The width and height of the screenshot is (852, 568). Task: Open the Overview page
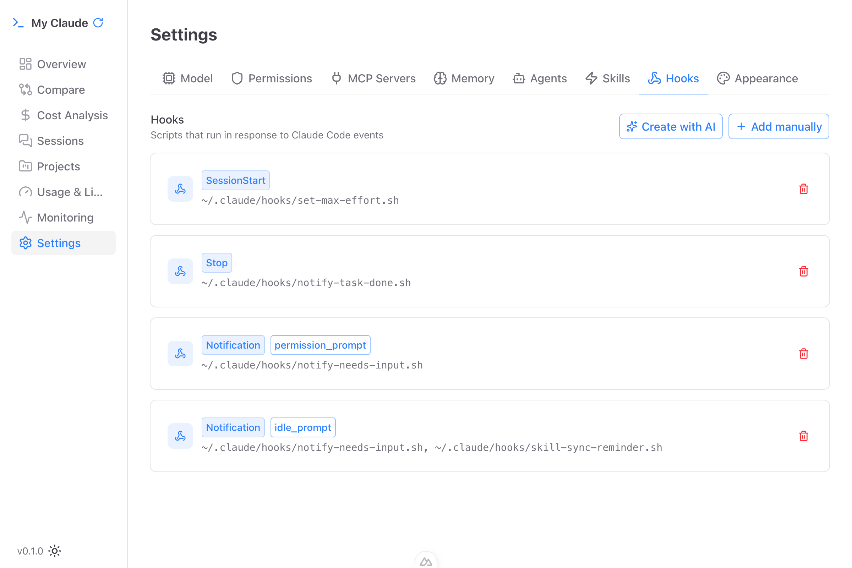(64, 64)
